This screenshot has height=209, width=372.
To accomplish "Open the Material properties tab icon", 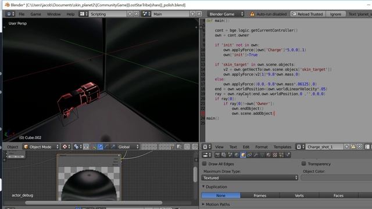I will (x=269, y=155).
